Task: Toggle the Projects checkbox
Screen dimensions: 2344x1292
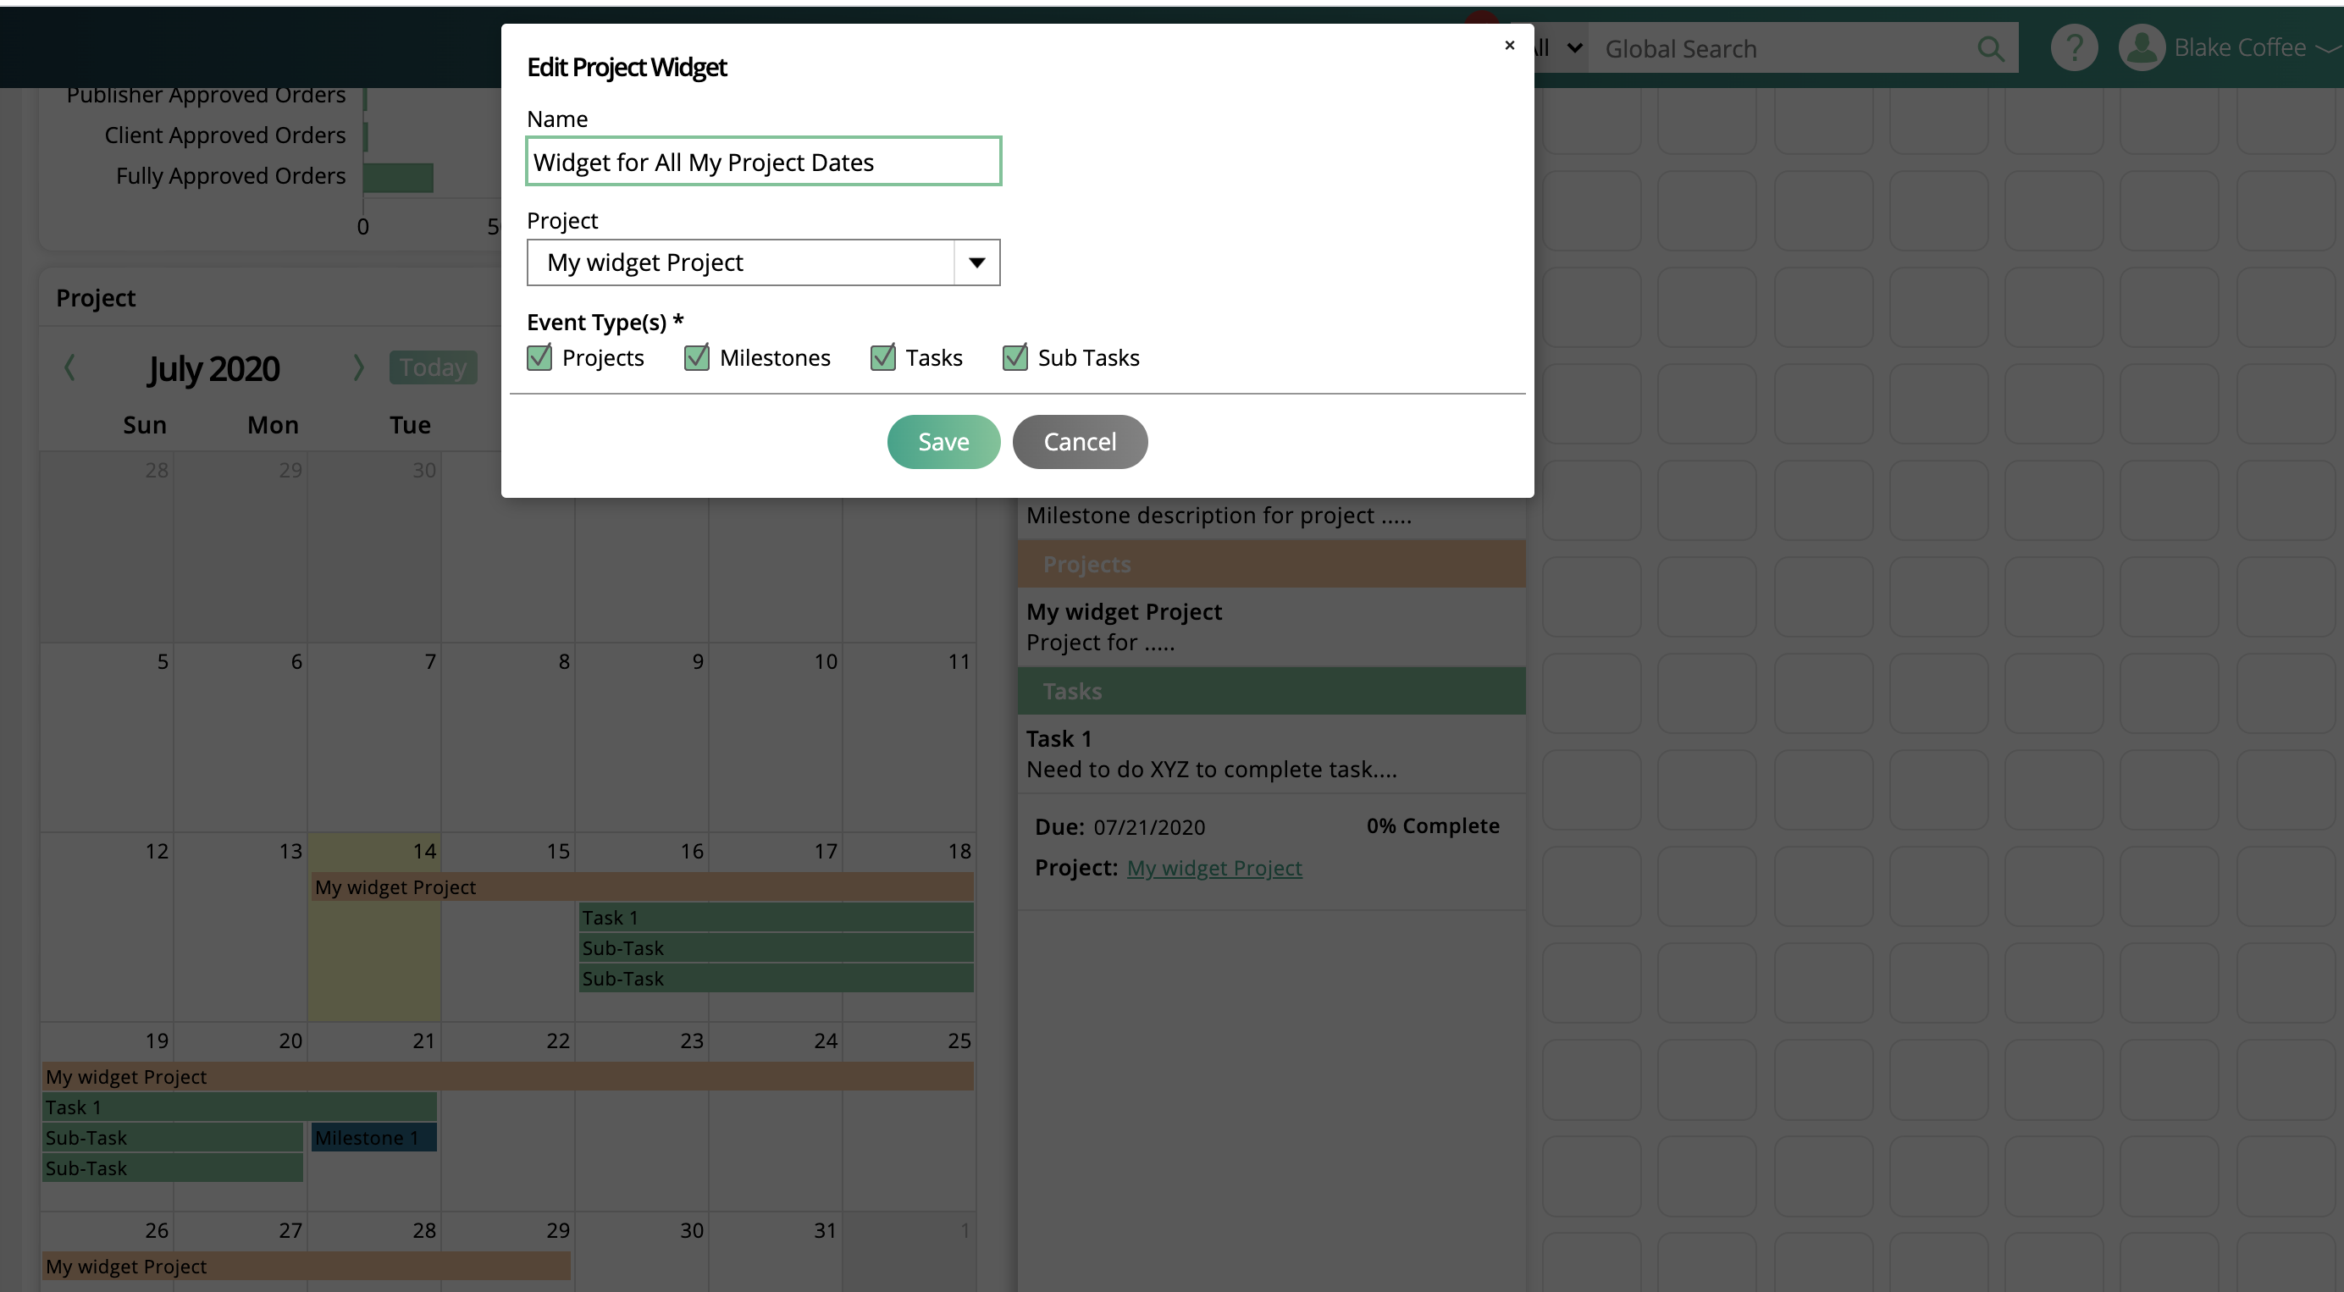Action: [539, 357]
